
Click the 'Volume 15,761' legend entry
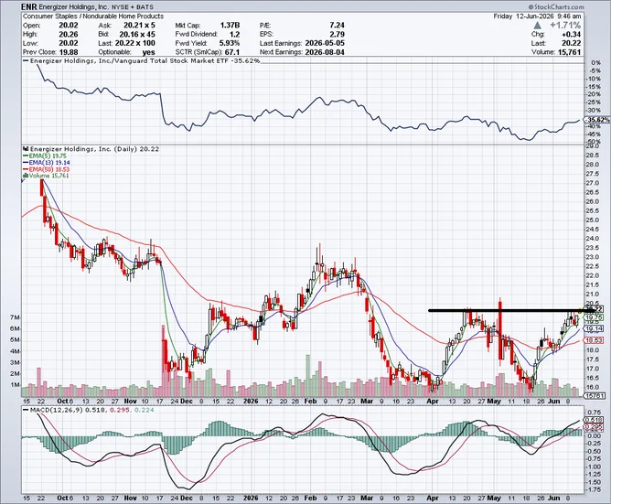[x=46, y=176]
